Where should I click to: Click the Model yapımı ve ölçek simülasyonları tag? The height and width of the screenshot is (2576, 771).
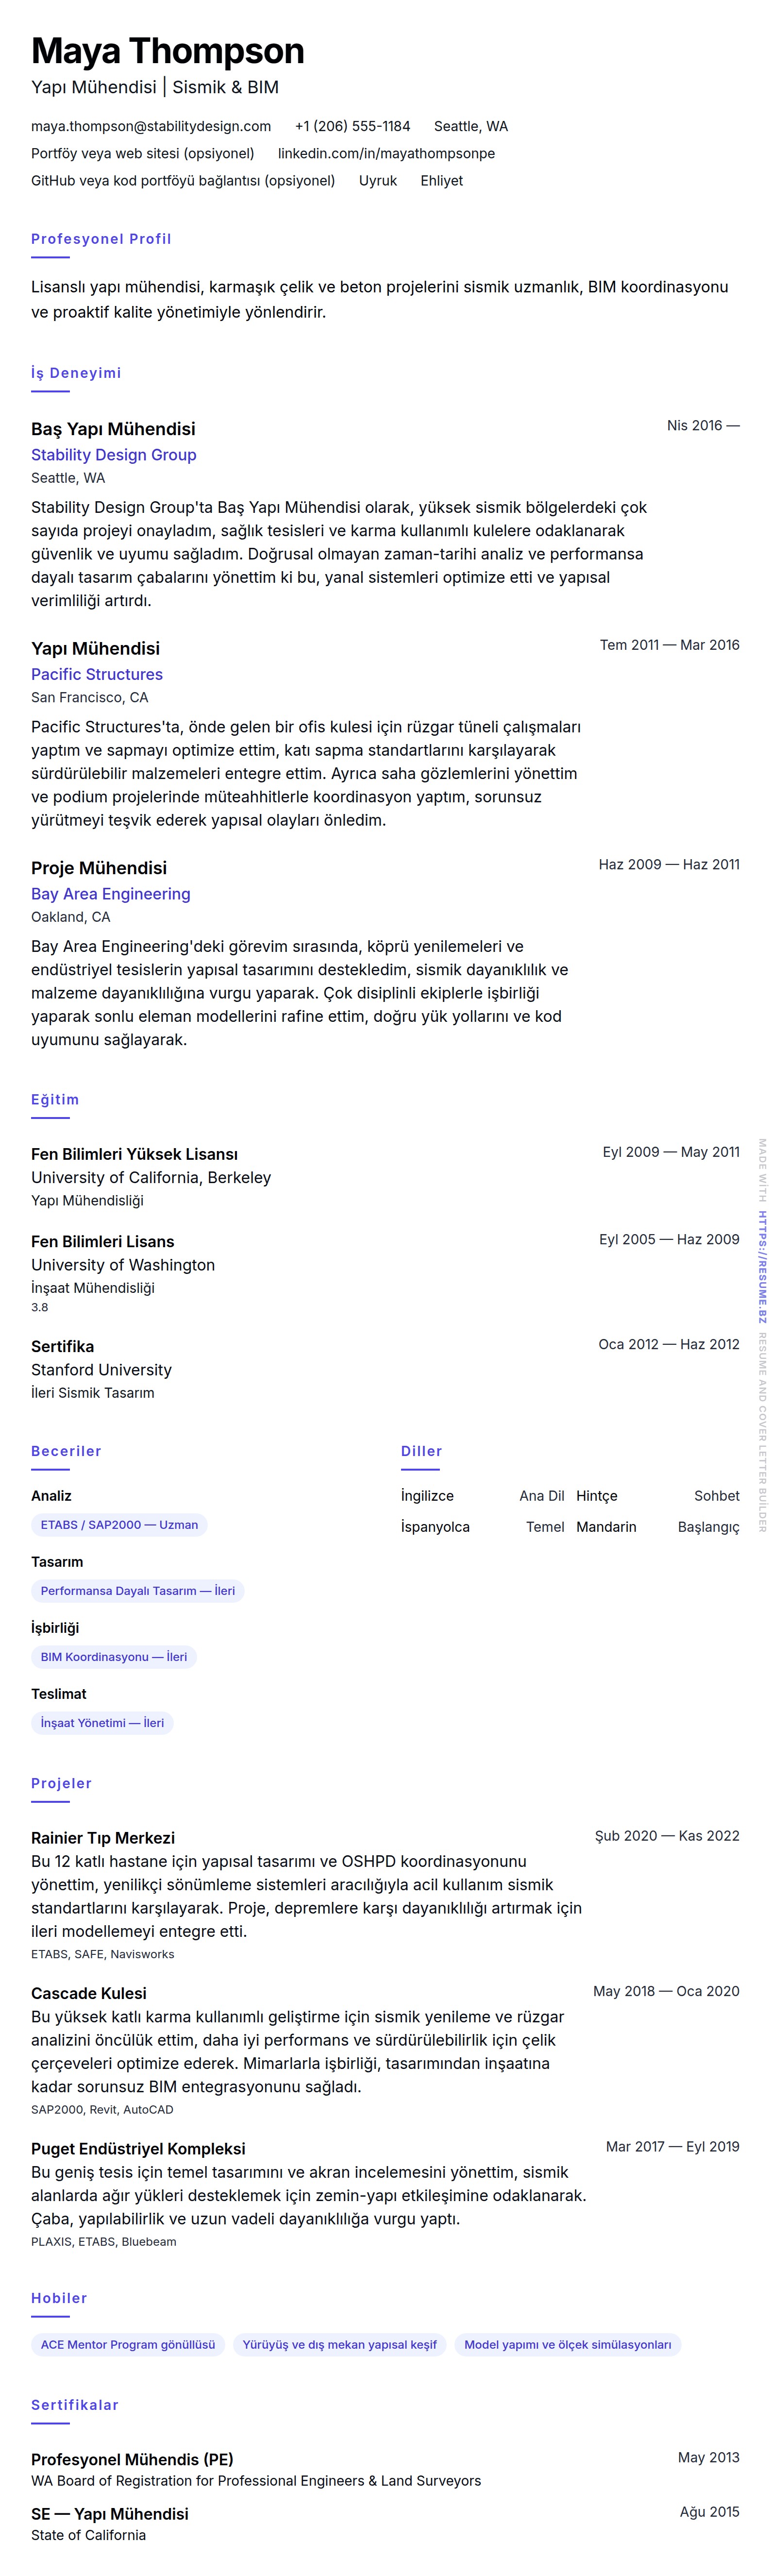567,2344
